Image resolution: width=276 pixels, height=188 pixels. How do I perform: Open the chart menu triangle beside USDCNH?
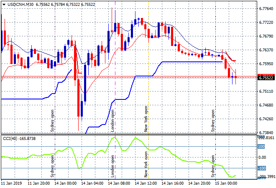click(x=4, y=4)
